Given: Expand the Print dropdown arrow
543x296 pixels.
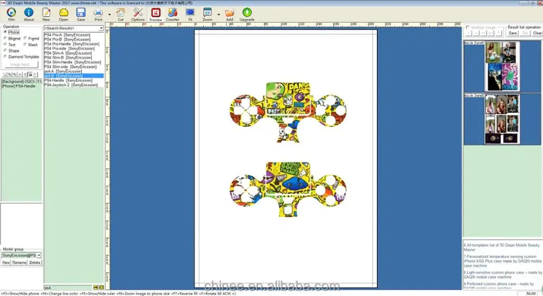Looking at the screenshot, I should [x=110, y=15].
